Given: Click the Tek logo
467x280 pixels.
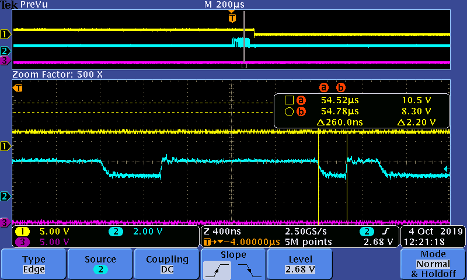Looking at the screenshot, I should point(9,5).
